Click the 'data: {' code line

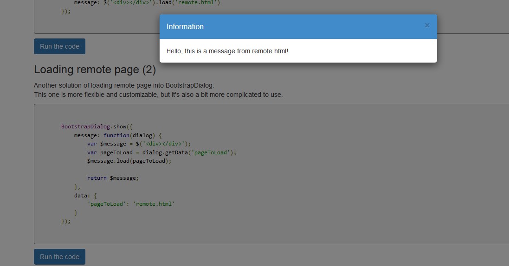coord(85,195)
